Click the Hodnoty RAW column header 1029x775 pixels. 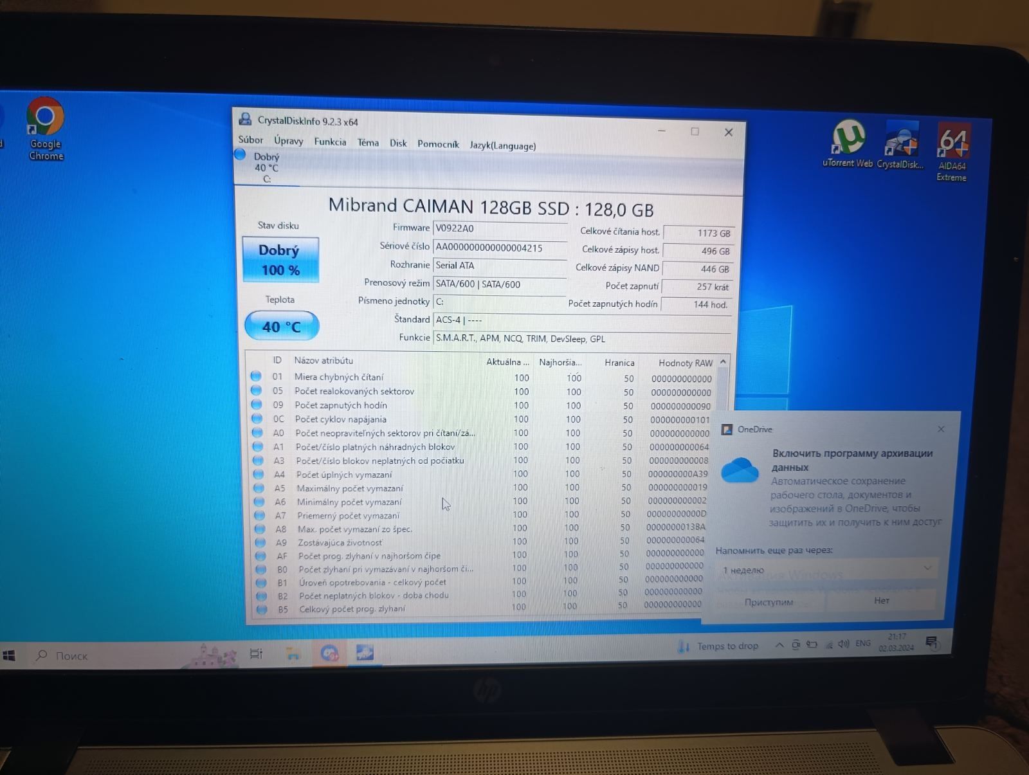coord(685,363)
